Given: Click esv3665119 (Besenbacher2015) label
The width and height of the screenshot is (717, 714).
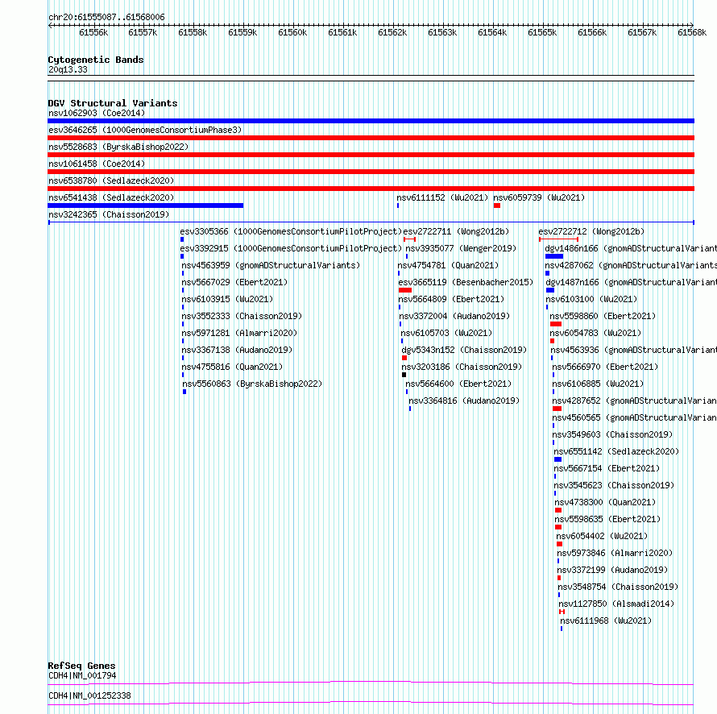Looking at the screenshot, I should (466, 282).
